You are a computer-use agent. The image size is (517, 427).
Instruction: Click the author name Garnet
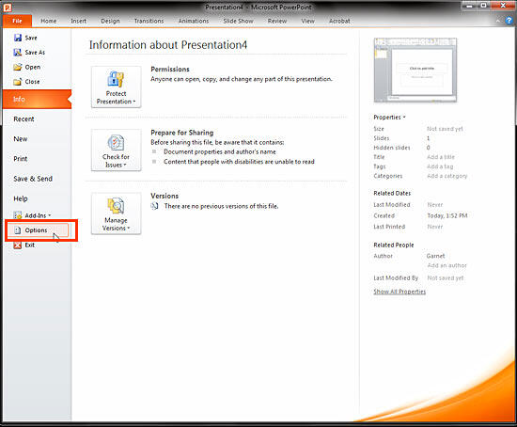(x=435, y=256)
